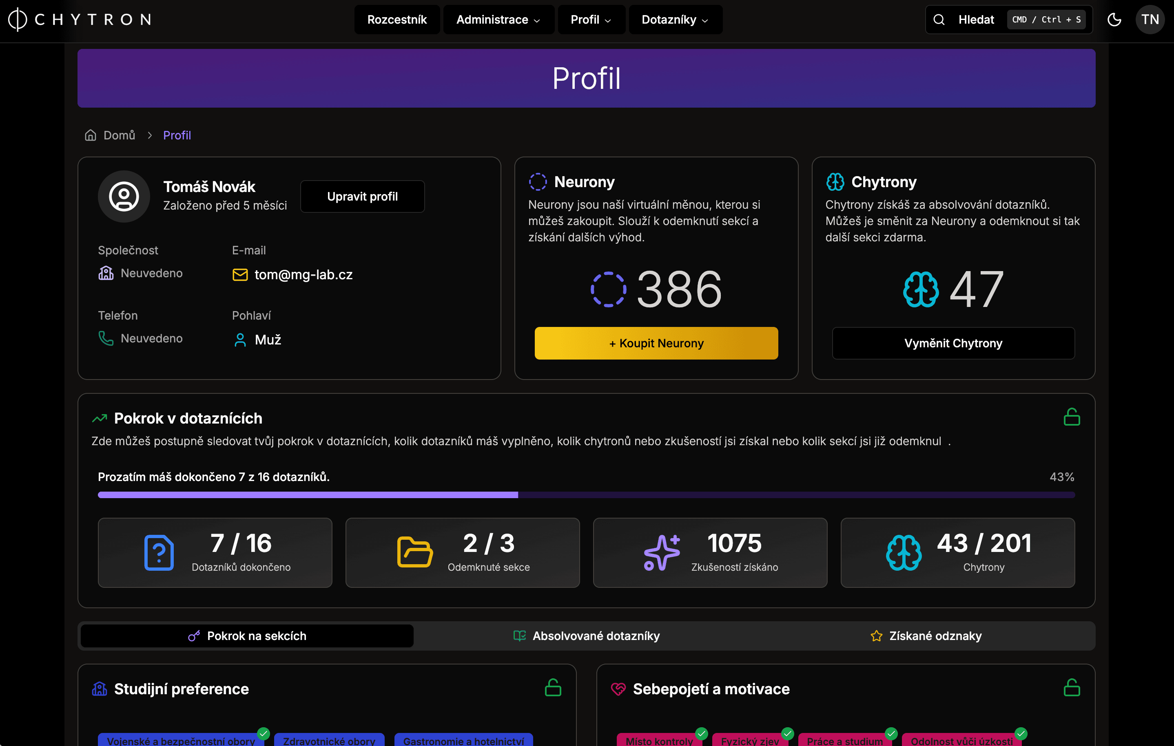Switch to Absolvované dotazníky tab
1174x746 pixels.
[586, 636]
